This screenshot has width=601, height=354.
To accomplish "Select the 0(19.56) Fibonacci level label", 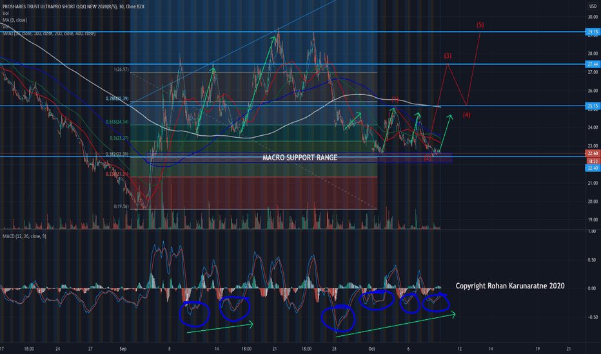I will (121, 206).
